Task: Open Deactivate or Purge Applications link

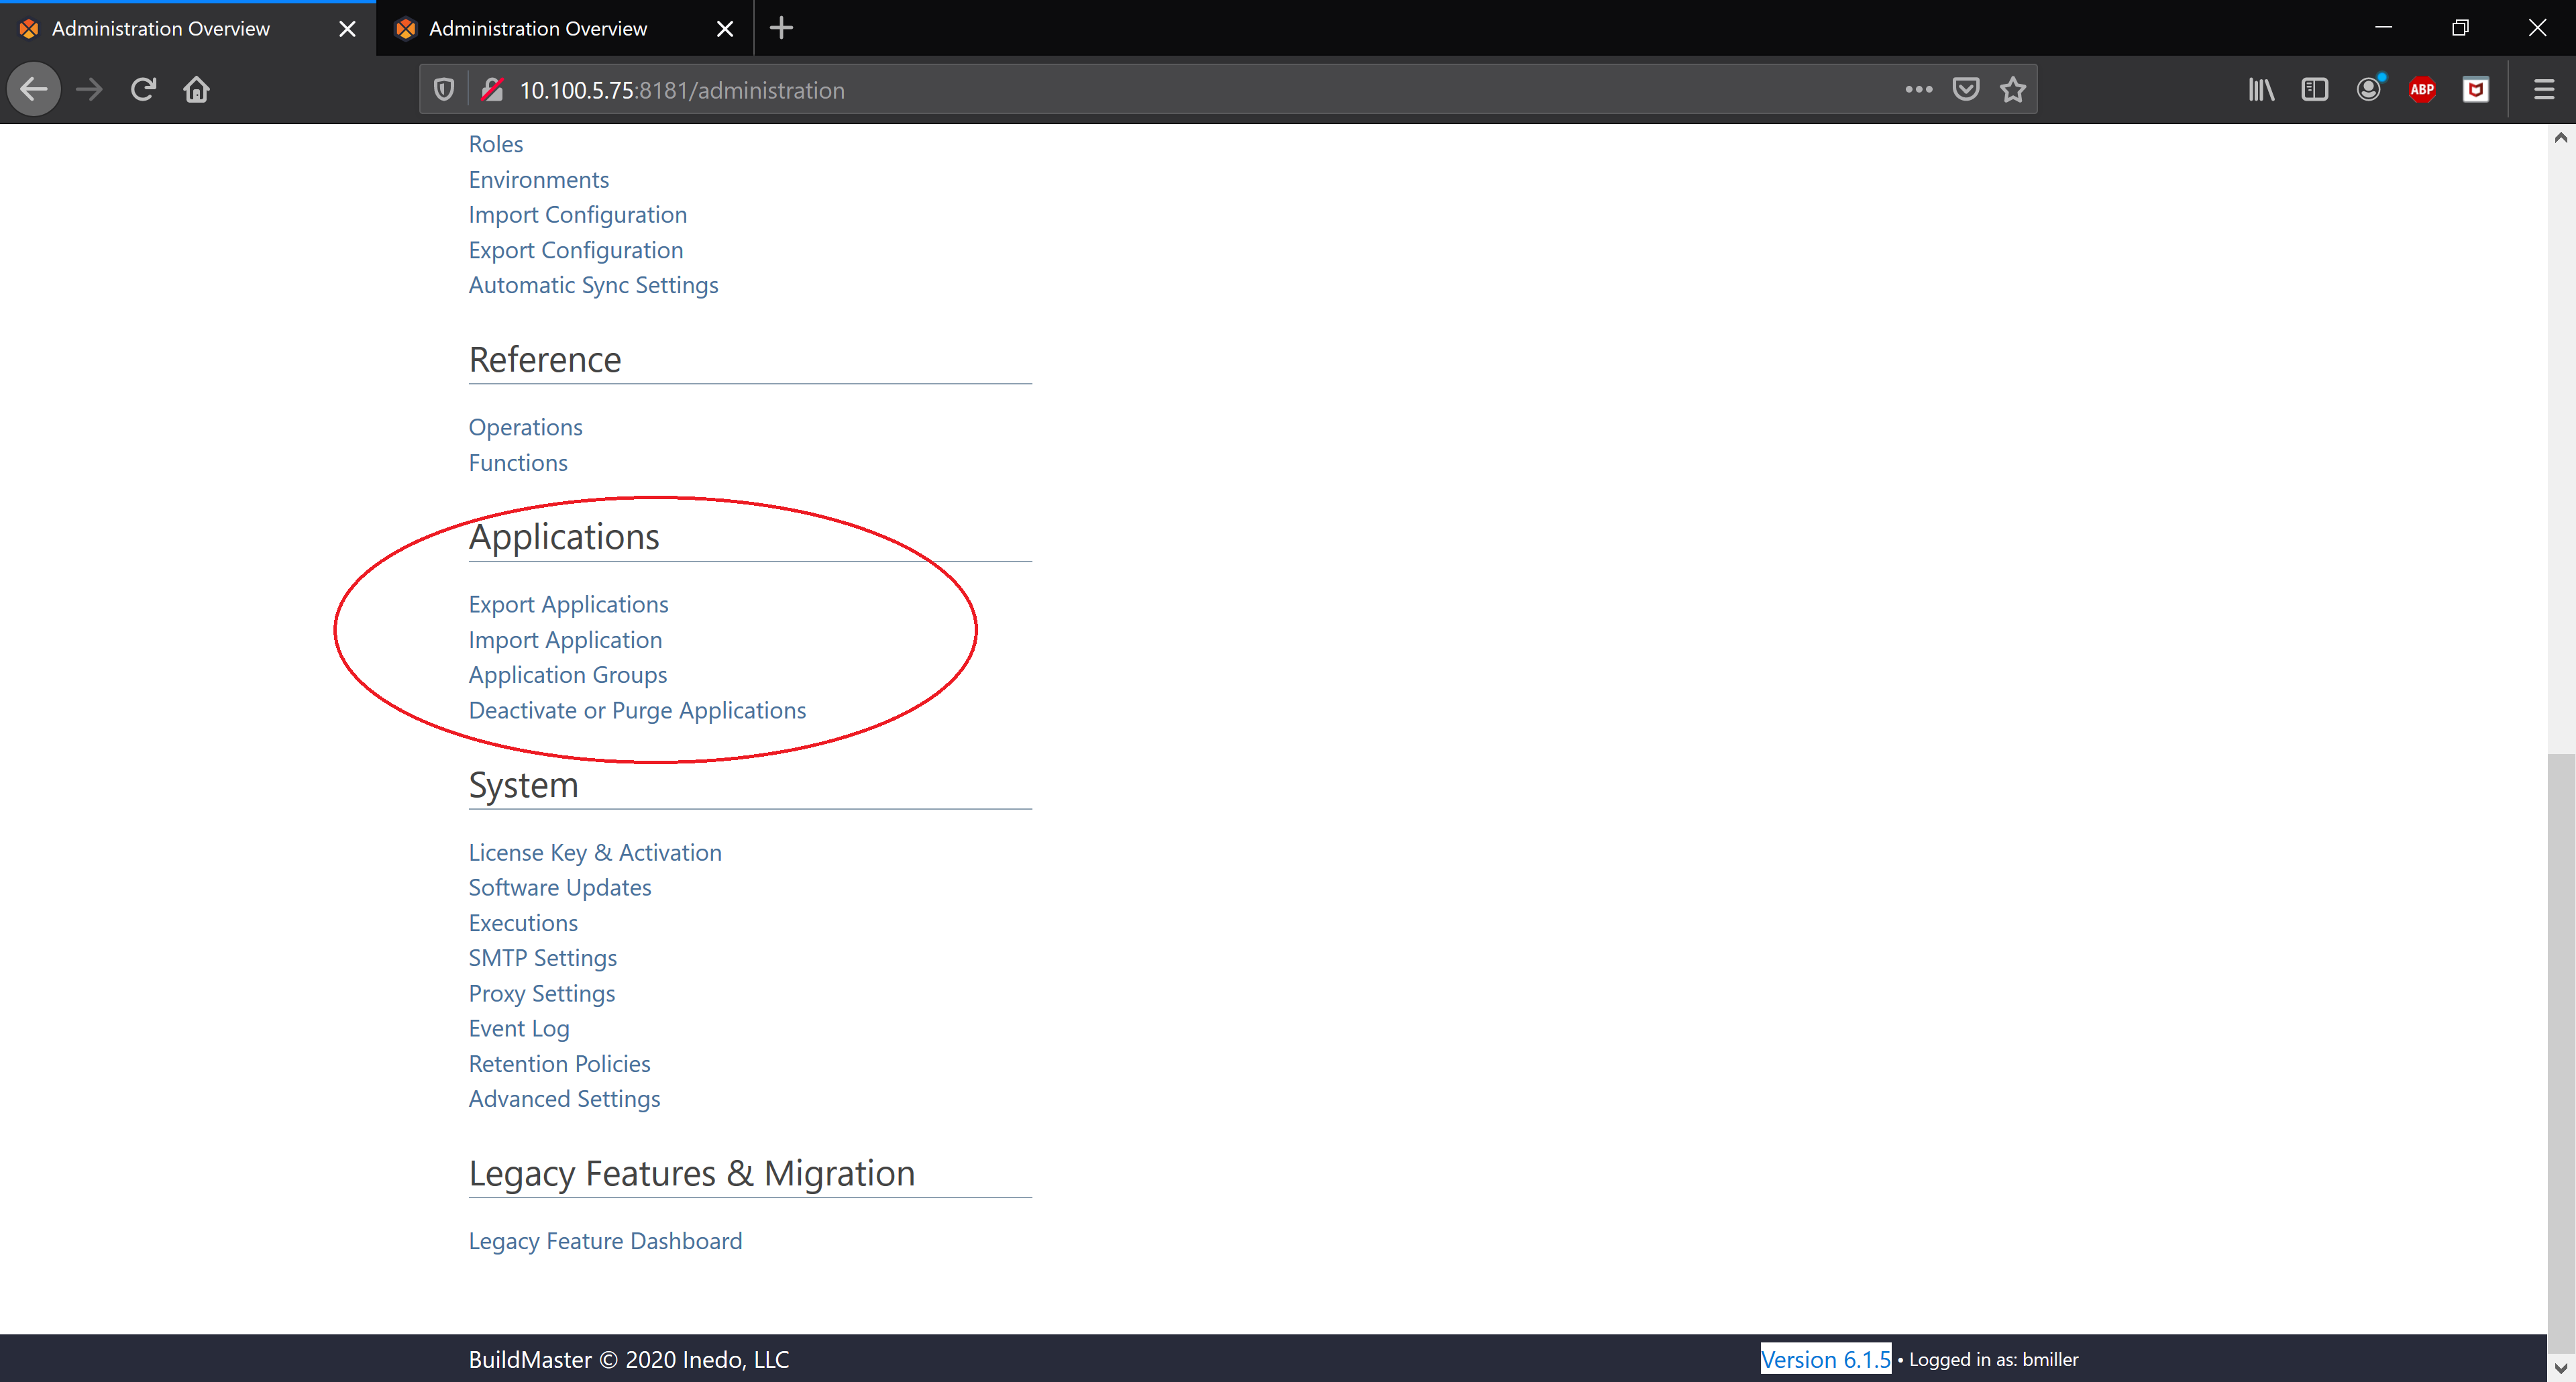Action: coord(637,710)
